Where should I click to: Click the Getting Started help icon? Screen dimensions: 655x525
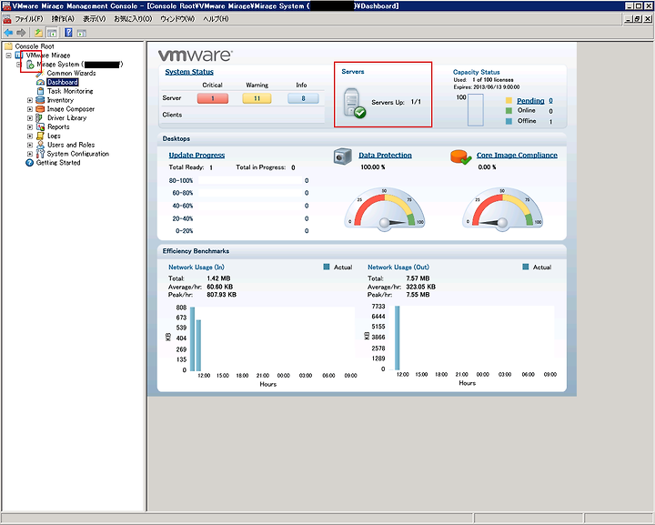[x=30, y=163]
